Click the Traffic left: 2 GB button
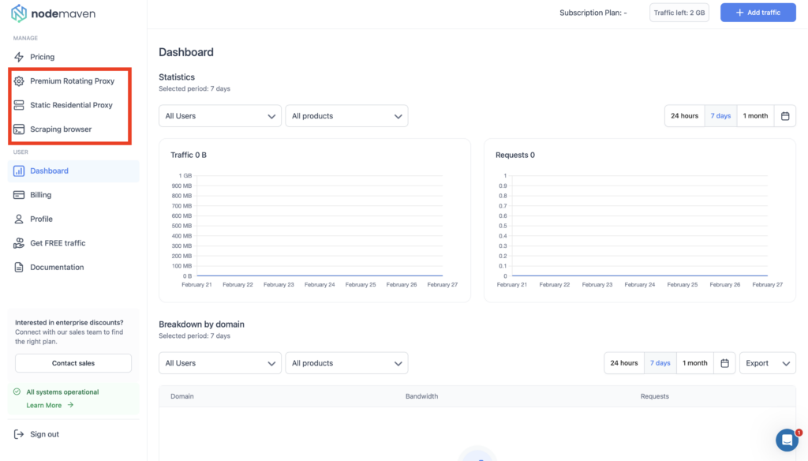The image size is (808, 461). 679,13
